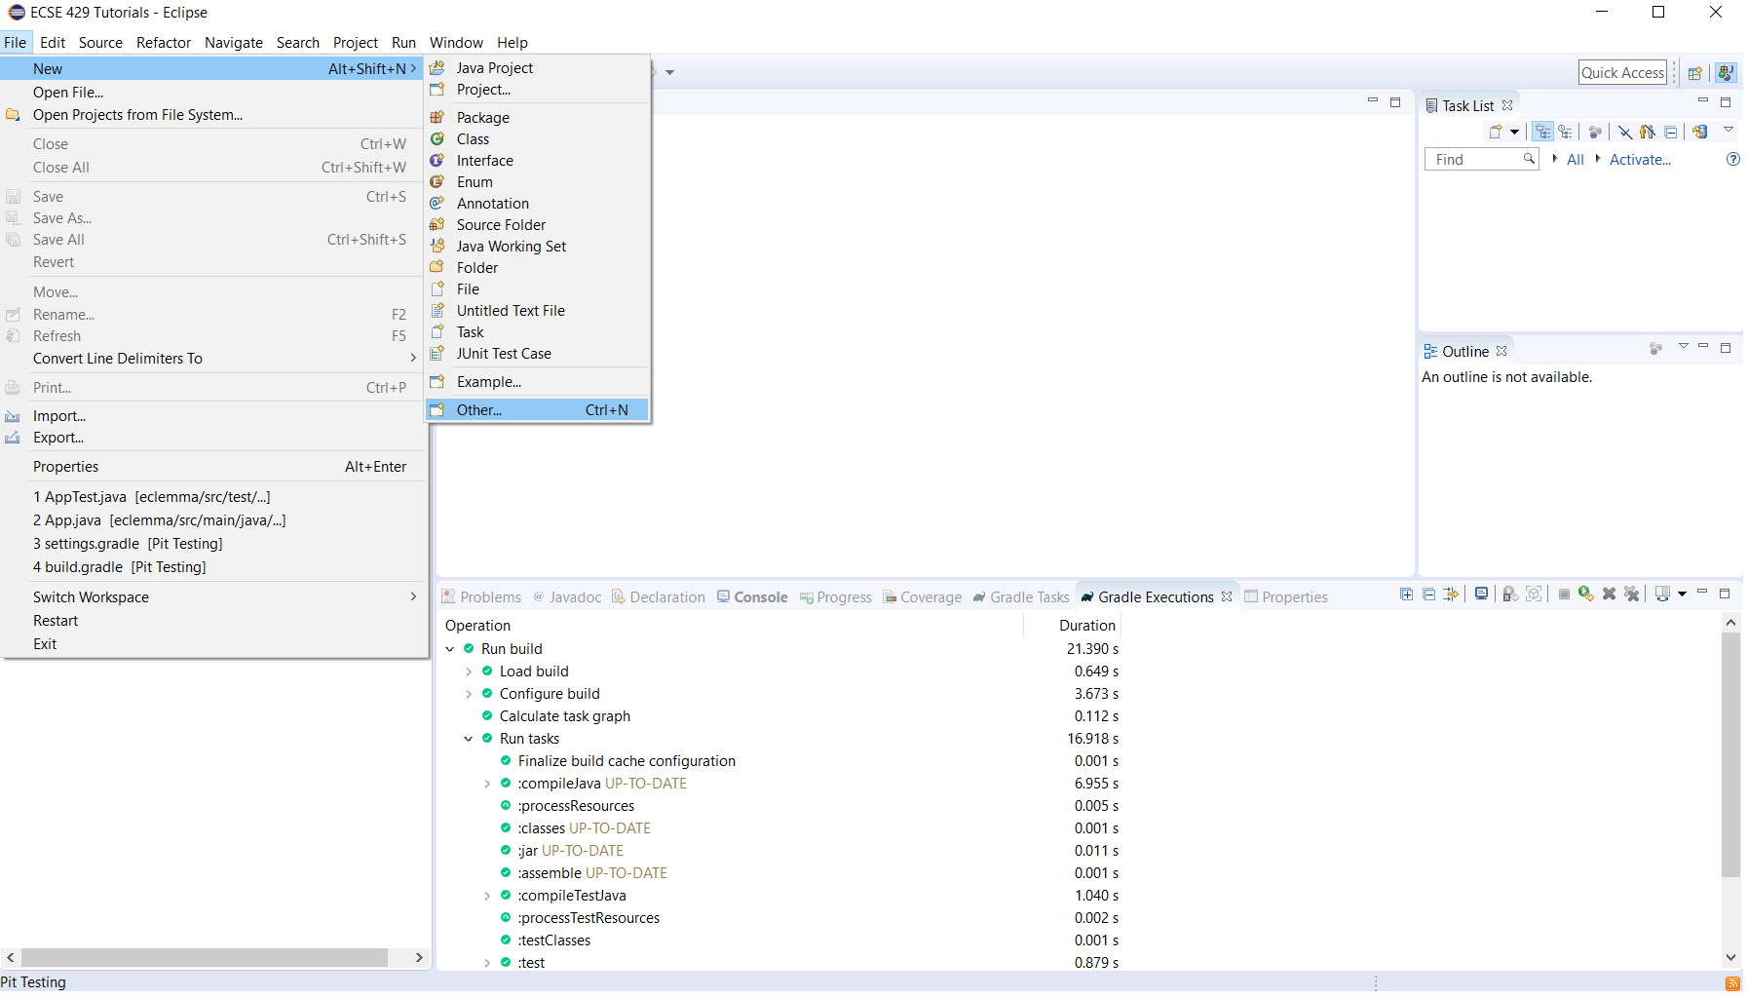Select Other... in the New submenu
This screenshot has height=998, width=1748.
click(479, 410)
